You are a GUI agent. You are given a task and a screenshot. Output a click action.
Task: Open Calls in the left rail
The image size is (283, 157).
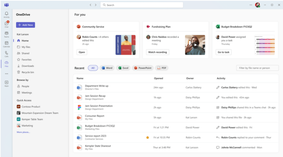point(7,54)
